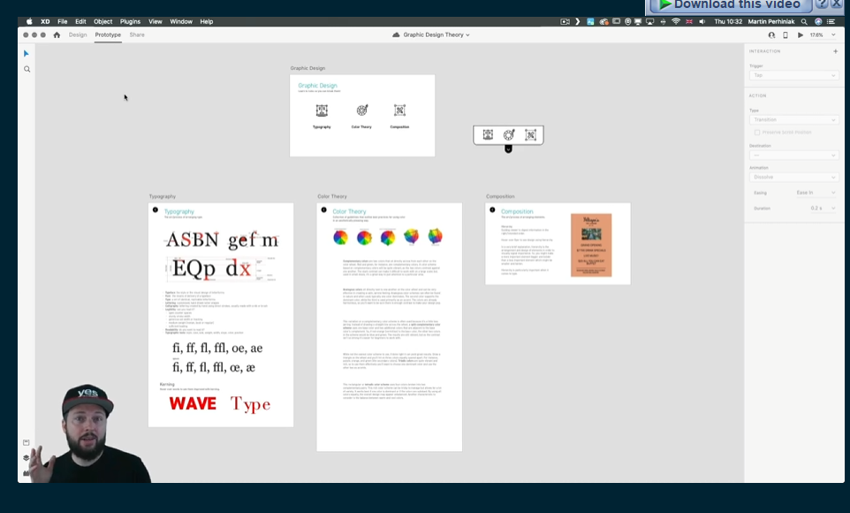Select the Graphic Design artboard title label
Screen dimensions: 850x513
coord(307,68)
